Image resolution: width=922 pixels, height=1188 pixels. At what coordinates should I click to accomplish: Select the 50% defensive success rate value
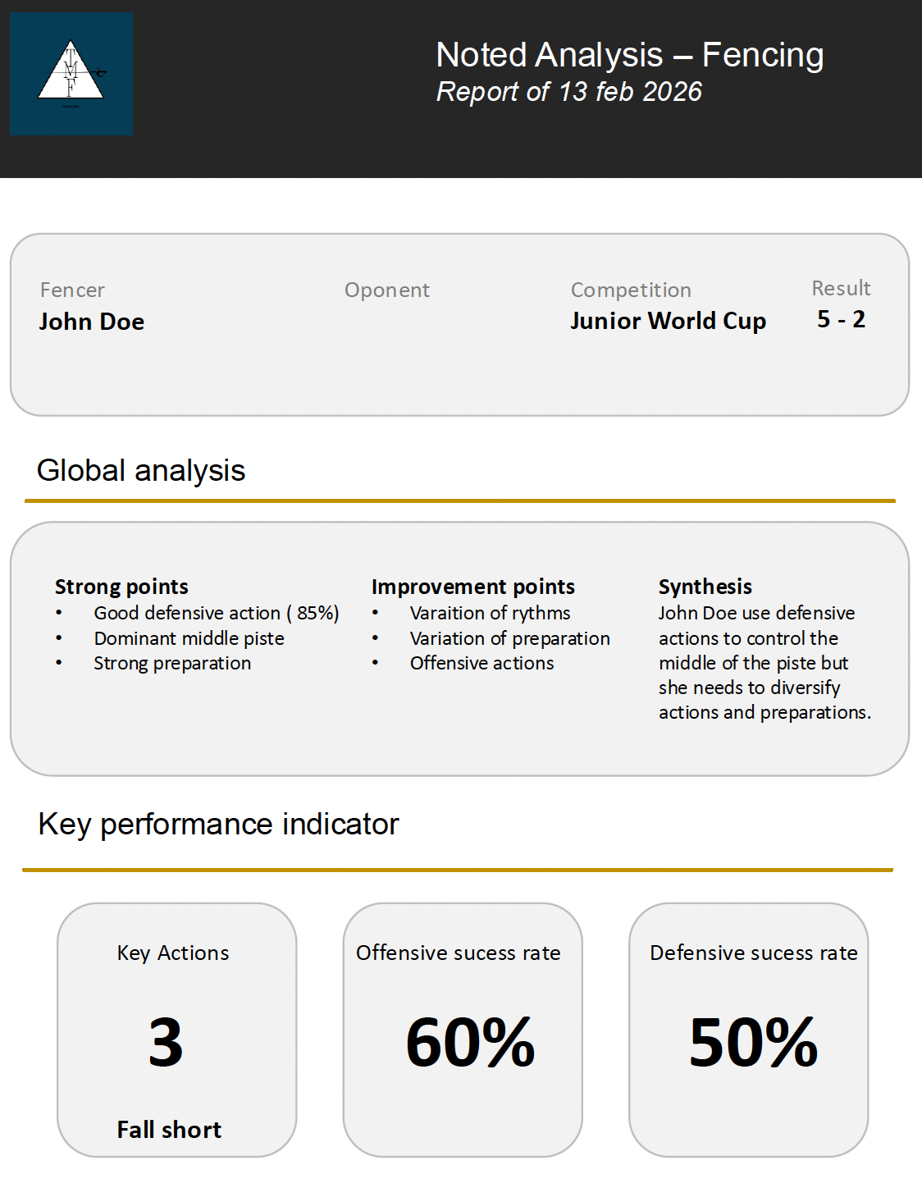[x=753, y=1042]
